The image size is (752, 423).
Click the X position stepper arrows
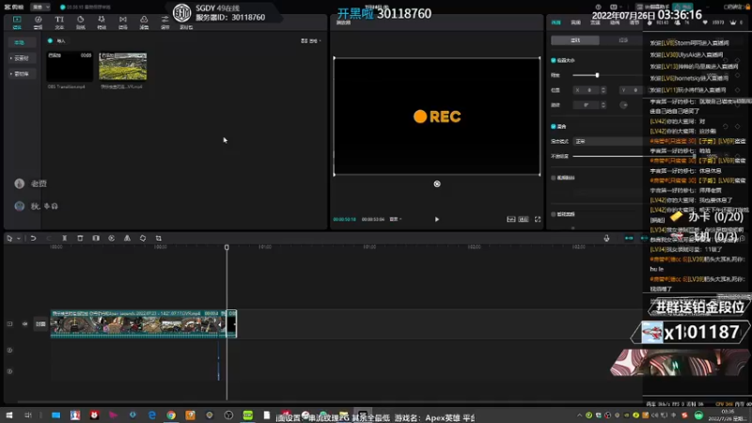(603, 90)
